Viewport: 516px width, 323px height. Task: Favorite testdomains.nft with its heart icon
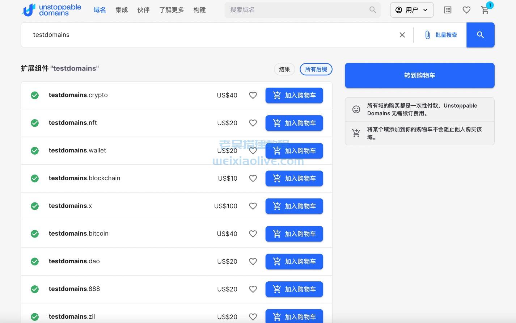253,123
